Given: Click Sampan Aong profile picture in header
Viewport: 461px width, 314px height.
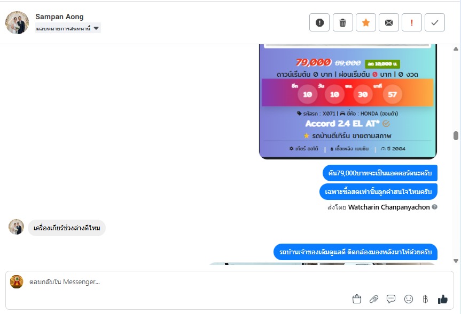Looking at the screenshot, I should (x=17, y=22).
